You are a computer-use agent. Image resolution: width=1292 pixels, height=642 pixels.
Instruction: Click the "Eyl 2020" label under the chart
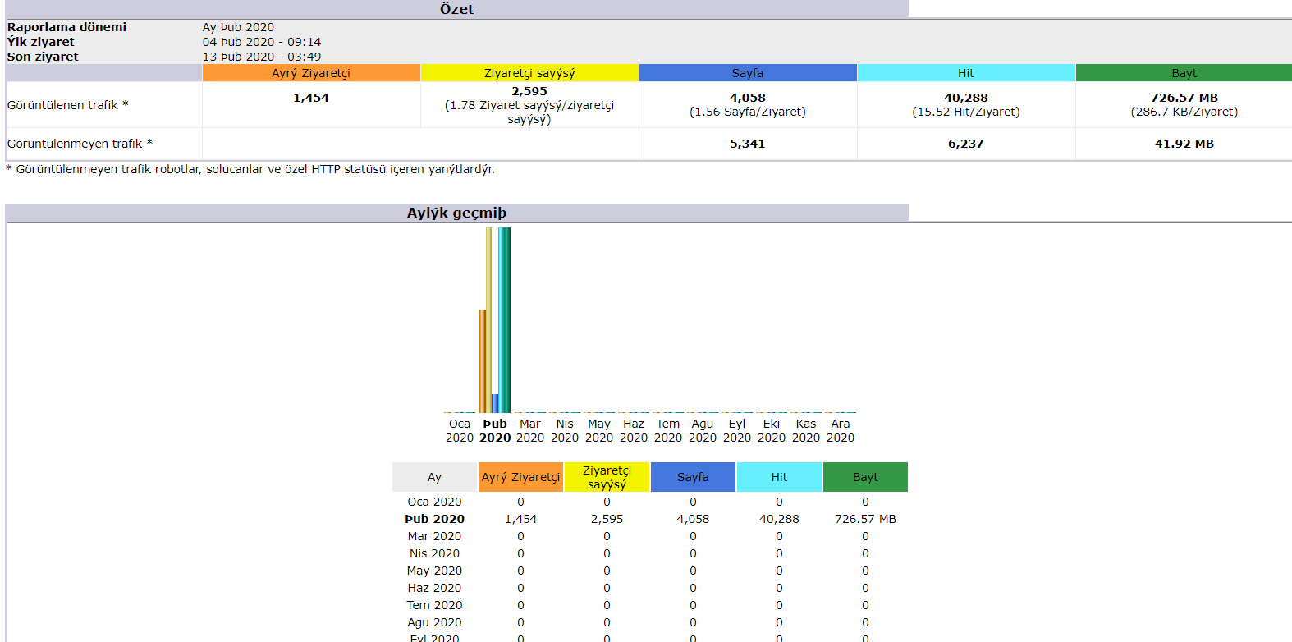pos(737,431)
